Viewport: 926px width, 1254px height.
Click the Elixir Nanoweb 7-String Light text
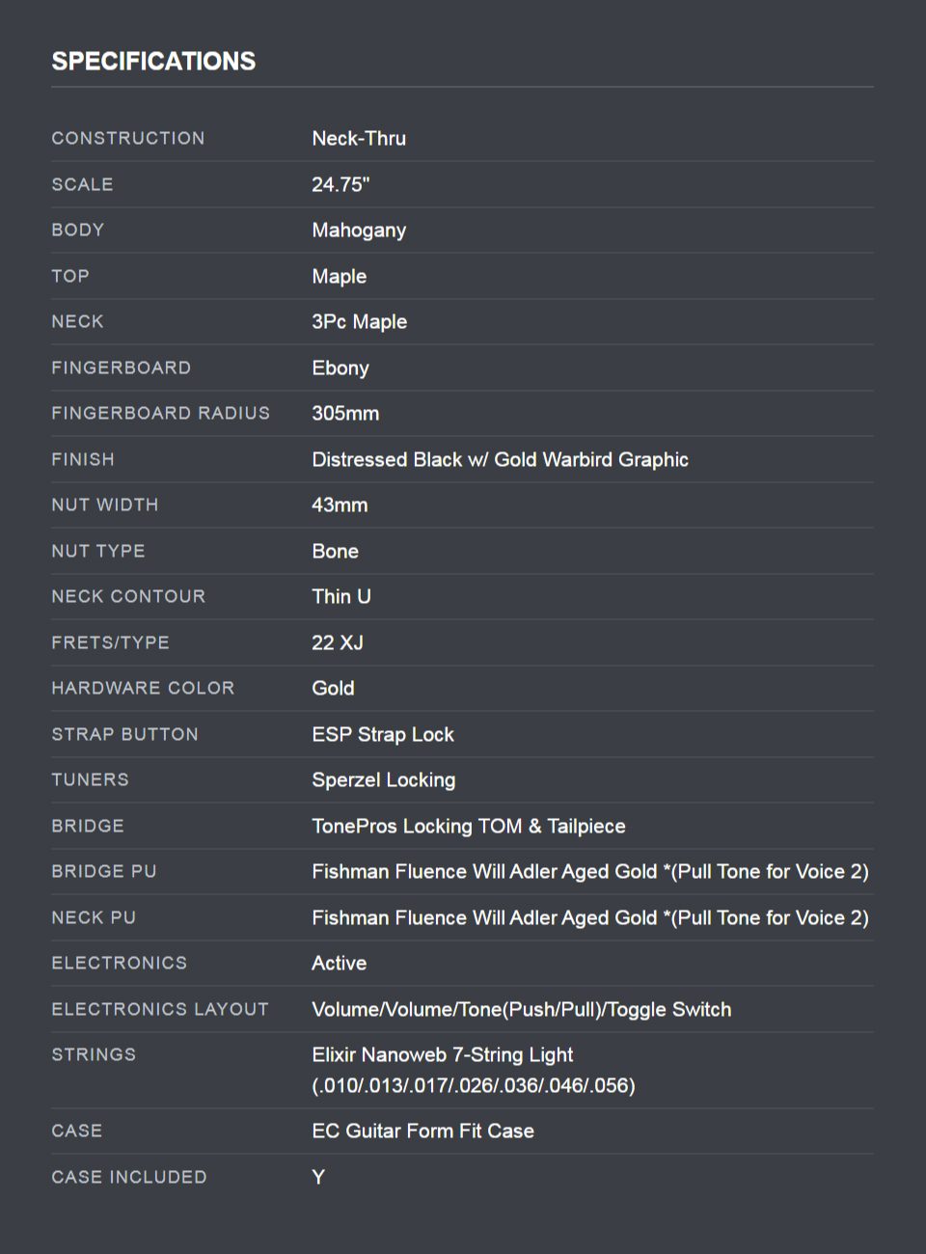coord(443,1054)
